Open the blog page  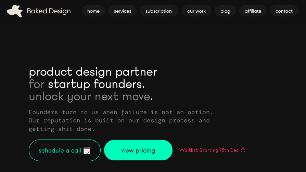225,11
